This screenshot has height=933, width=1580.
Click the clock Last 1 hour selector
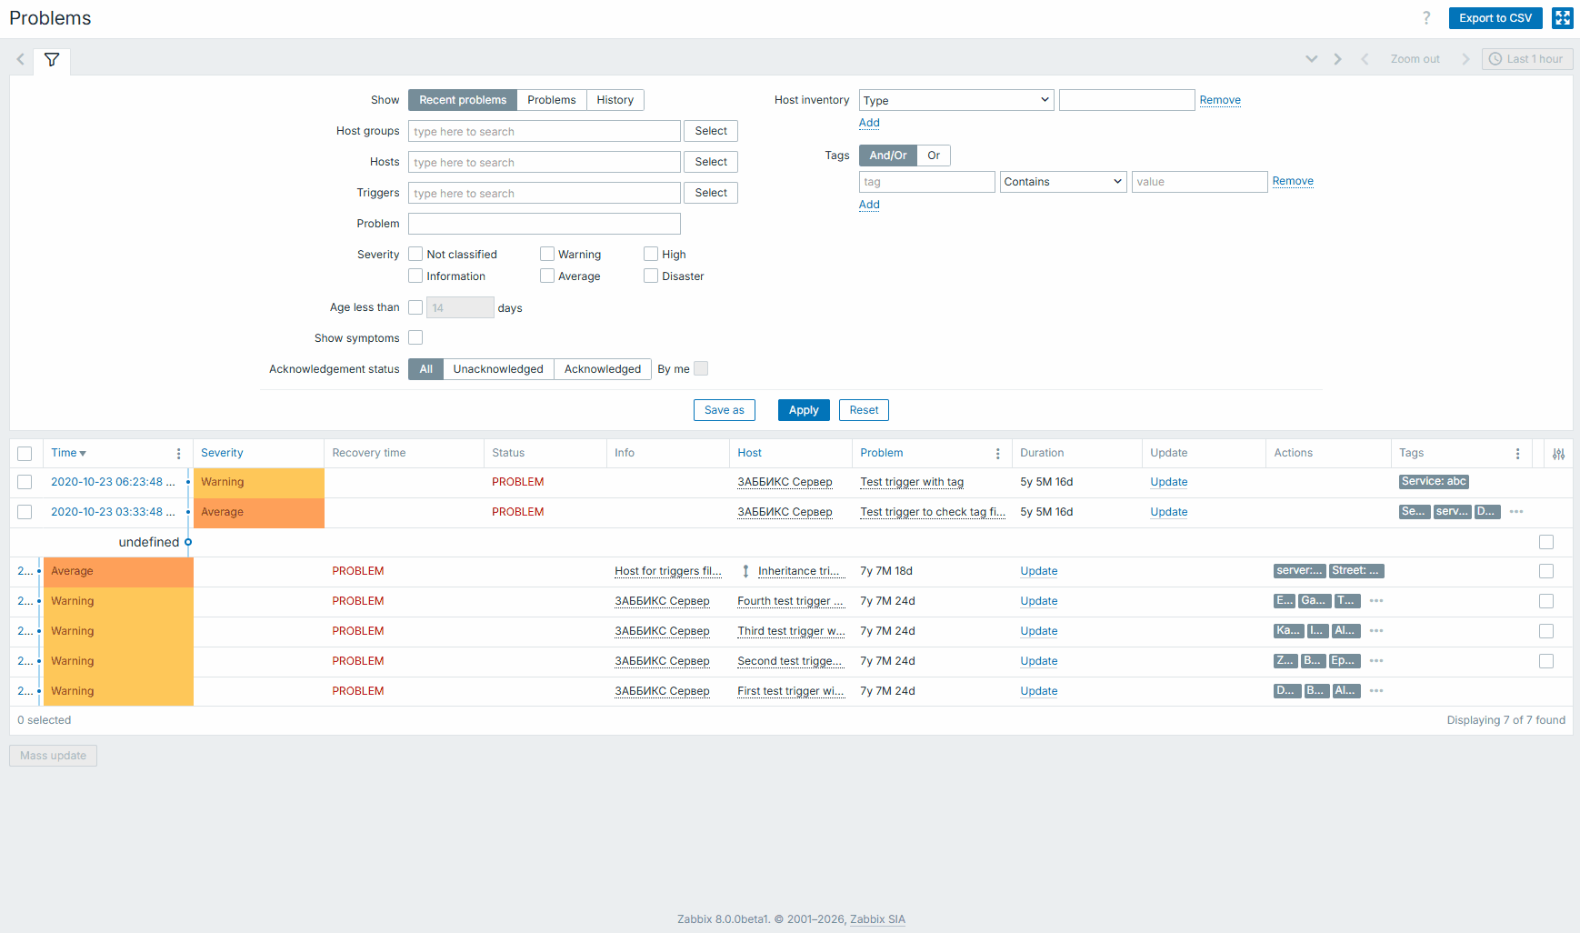[x=1526, y=59]
